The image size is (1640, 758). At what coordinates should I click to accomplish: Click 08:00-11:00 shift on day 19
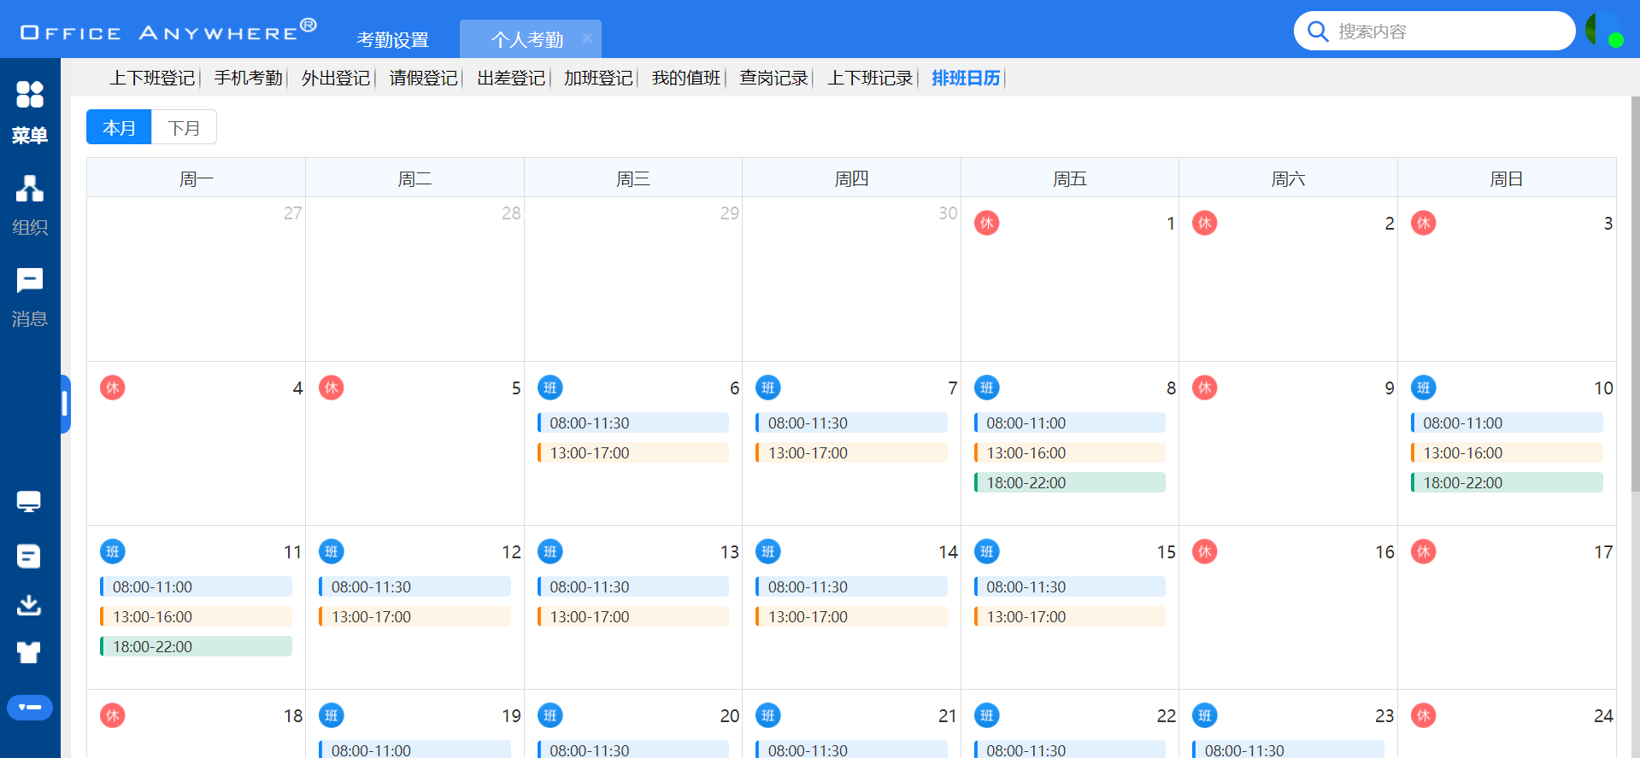tap(414, 750)
